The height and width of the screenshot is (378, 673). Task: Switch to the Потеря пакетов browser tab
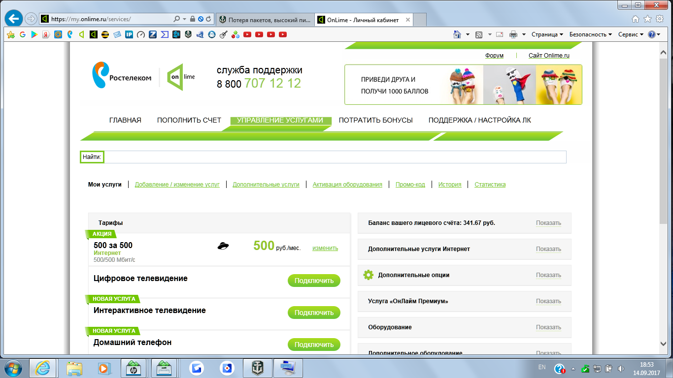[265, 20]
